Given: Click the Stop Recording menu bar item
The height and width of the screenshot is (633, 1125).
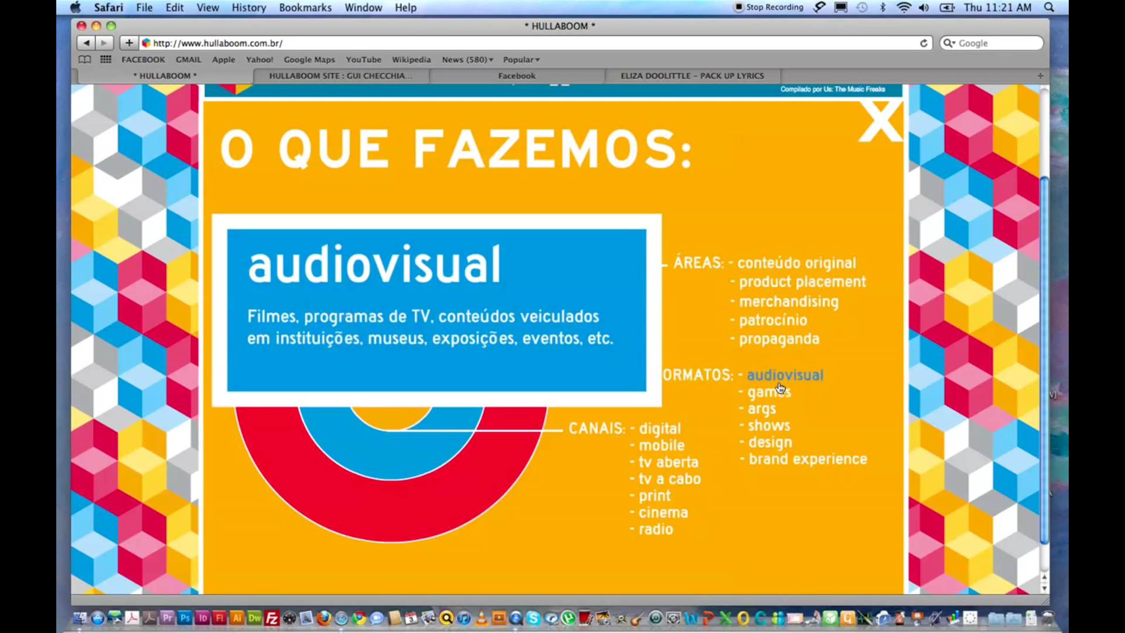Looking at the screenshot, I should coord(769,7).
